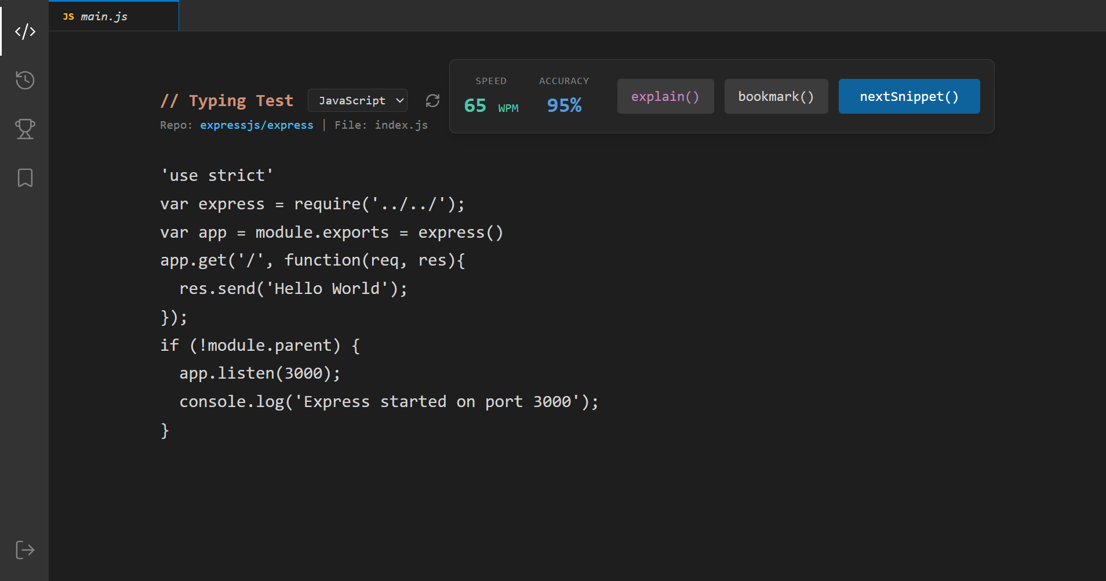1106x581 pixels.
Task: Open the trophy leaderboard icon
Action: [25, 129]
